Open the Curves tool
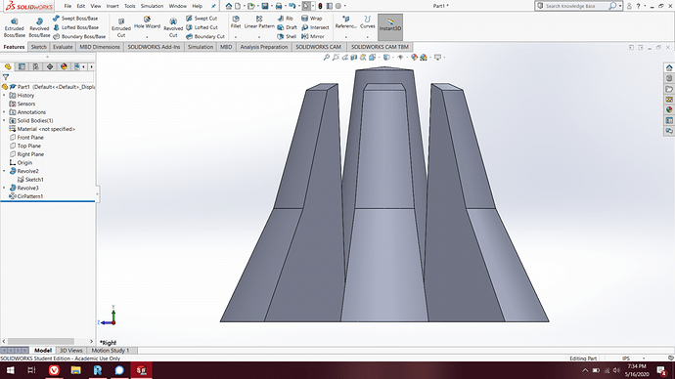 click(367, 22)
